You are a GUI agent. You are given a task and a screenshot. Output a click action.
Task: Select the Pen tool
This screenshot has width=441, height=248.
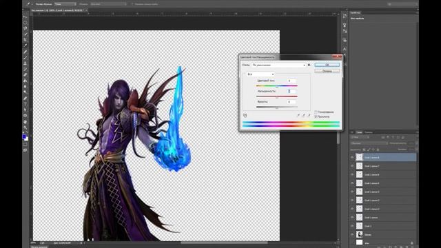point(25,98)
